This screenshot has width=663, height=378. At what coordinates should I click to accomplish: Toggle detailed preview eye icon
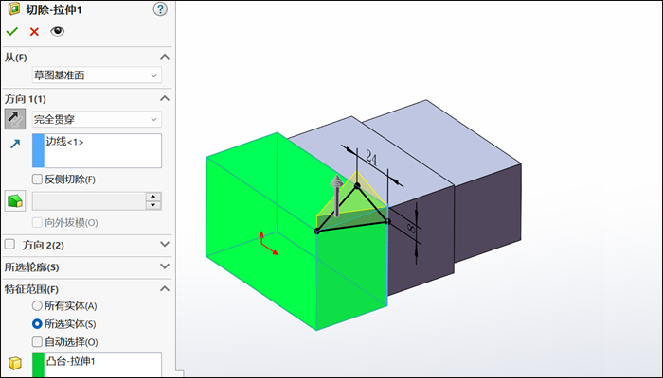click(57, 31)
